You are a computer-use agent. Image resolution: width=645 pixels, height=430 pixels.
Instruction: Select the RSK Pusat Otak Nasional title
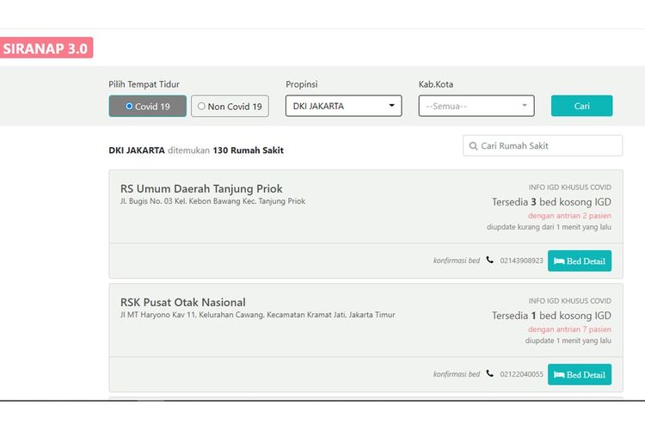[183, 302]
